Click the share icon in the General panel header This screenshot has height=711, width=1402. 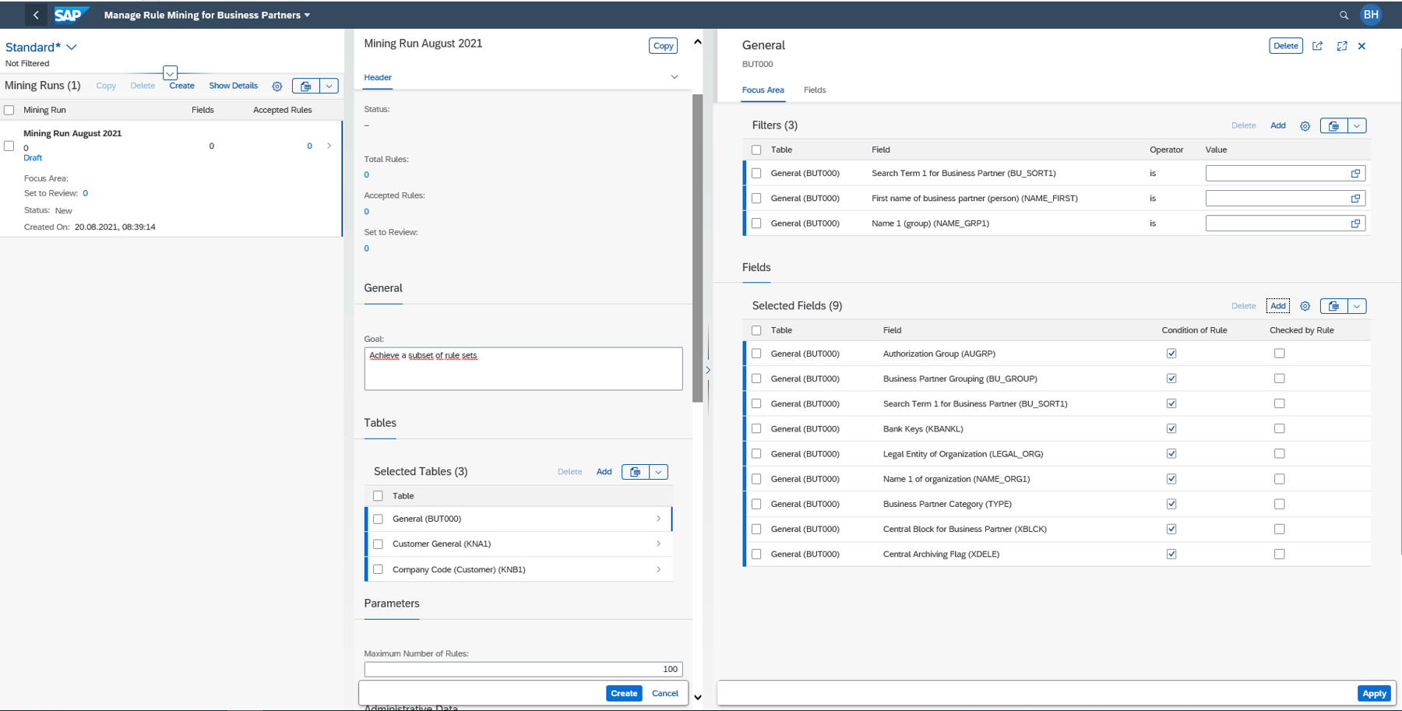pos(1317,46)
